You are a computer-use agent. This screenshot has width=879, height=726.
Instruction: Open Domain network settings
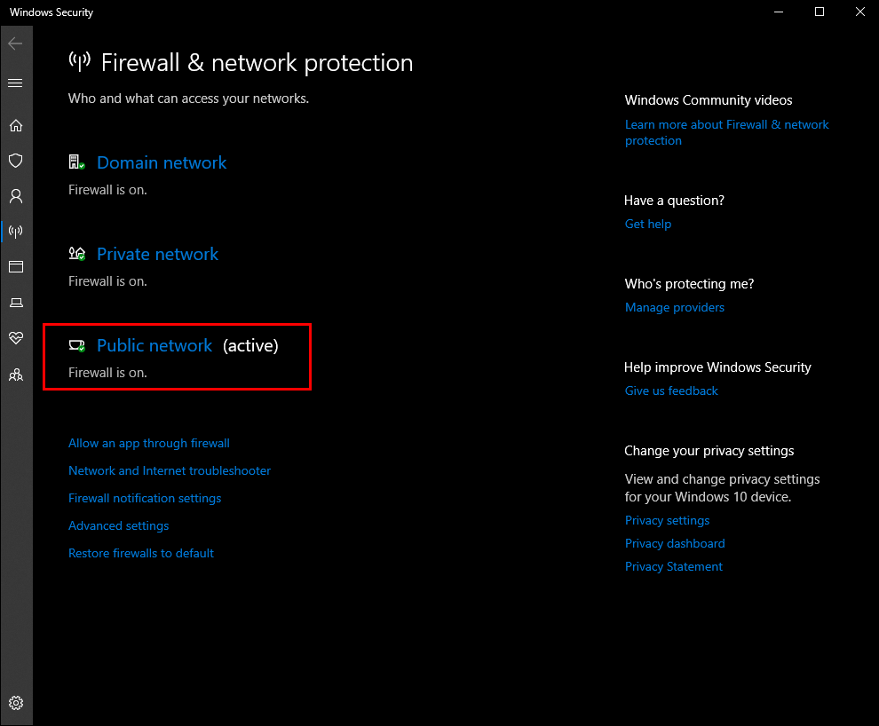[162, 163]
